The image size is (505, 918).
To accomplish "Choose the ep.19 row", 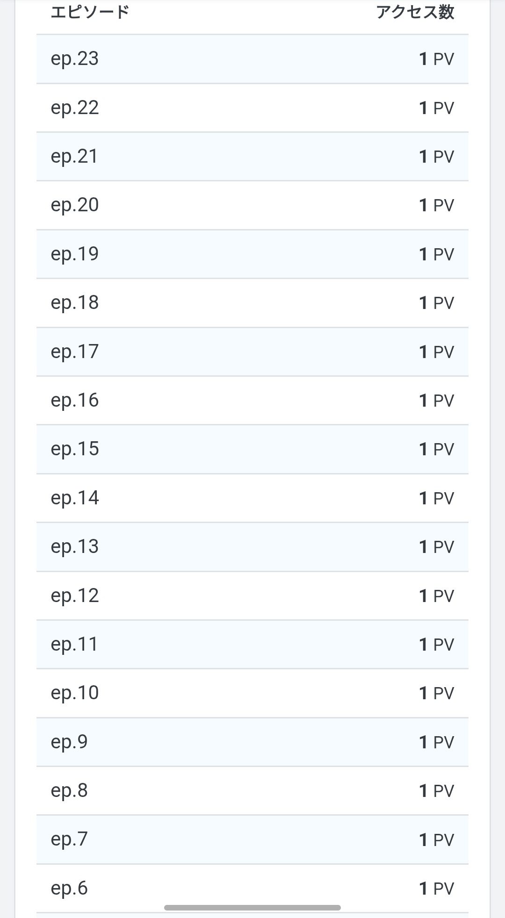I will point(252,254).
